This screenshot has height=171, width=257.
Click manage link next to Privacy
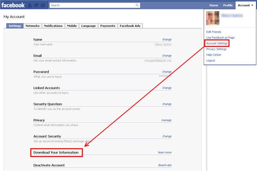click(x=166, y=120)
